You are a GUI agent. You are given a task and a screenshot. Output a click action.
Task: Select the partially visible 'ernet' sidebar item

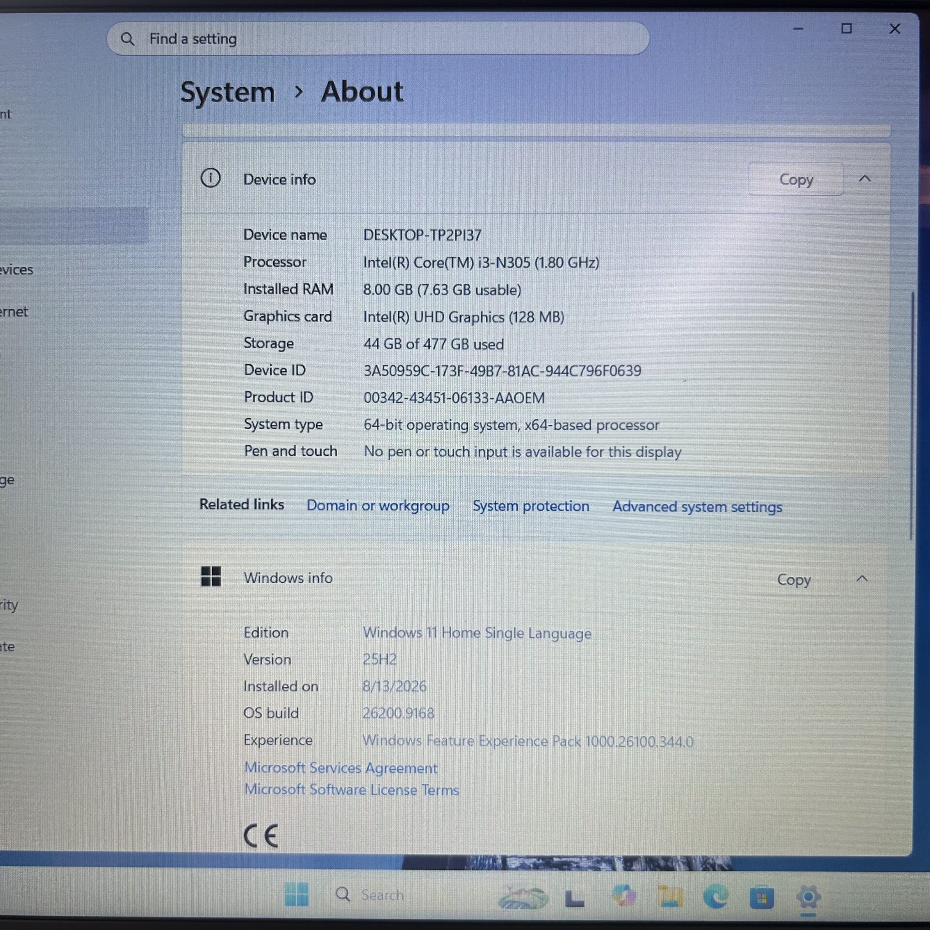click(x=14, y=311)
